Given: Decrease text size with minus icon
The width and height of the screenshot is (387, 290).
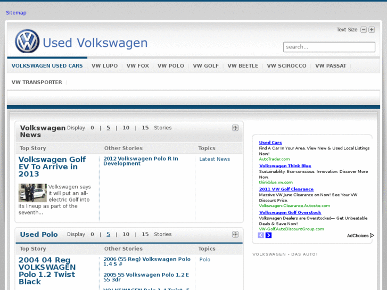Looking at the screenshot, I should coord(364,30).
